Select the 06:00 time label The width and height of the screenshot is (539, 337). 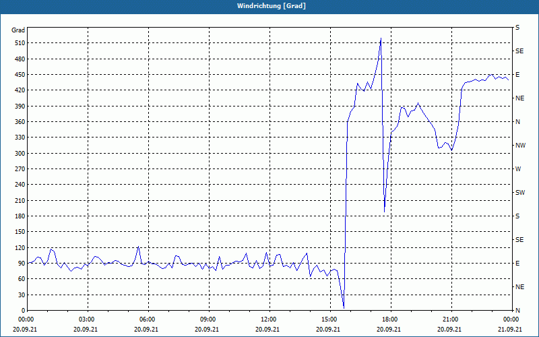click(x=148, y=319)
